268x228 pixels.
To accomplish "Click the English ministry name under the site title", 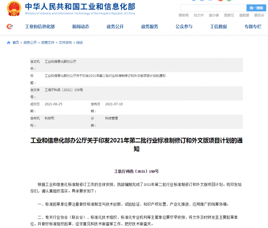I will tap(80, 13).
